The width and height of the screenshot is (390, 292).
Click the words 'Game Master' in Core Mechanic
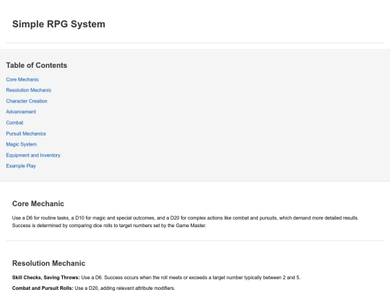191,226
